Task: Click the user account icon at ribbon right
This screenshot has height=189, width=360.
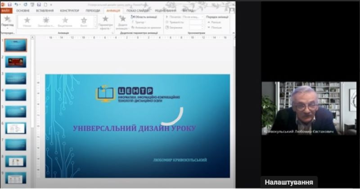Action: coord(232,10)
